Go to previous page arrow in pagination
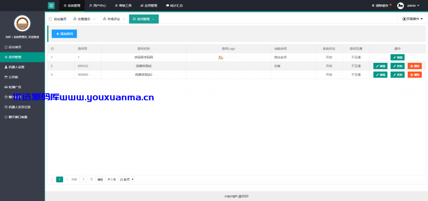The image size is (428, 201). click(52, 179)
